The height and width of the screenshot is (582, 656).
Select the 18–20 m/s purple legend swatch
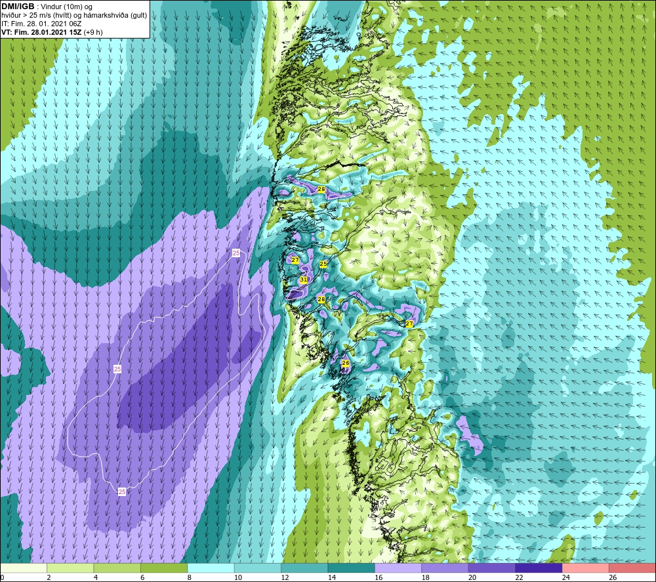445,568
